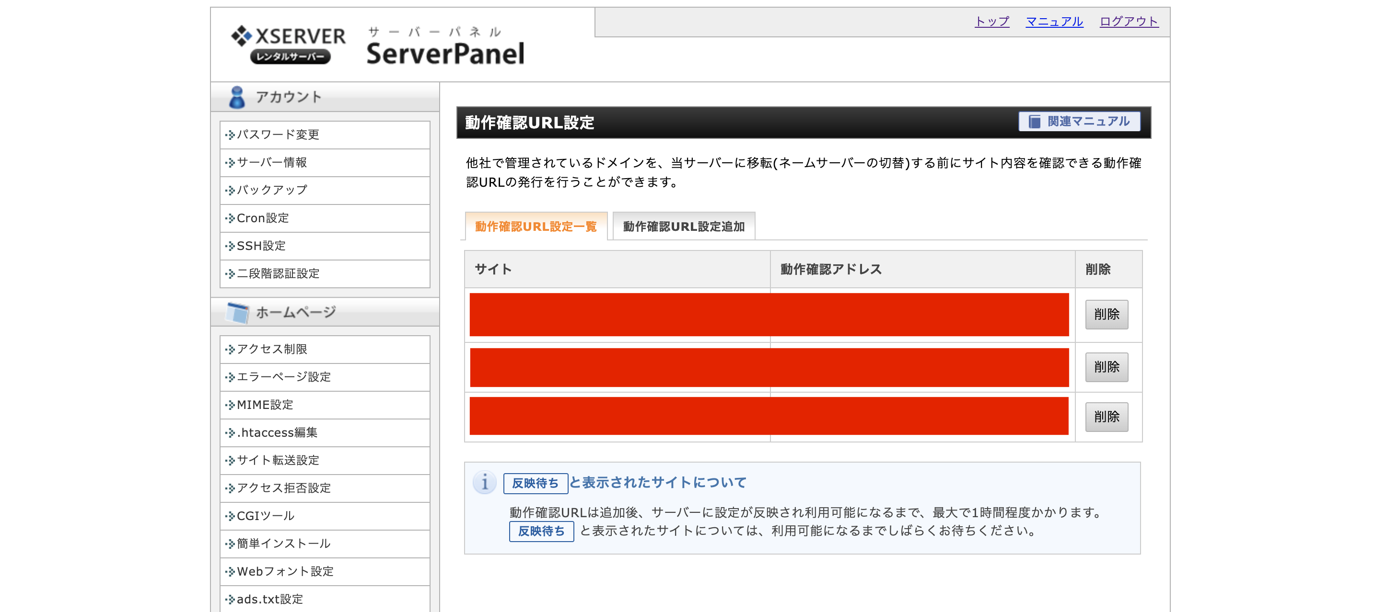Open 簡単インストール from the sidebar

tap(283, 544)
